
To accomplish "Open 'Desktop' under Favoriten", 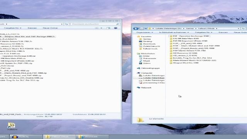I will coord(147,41).
